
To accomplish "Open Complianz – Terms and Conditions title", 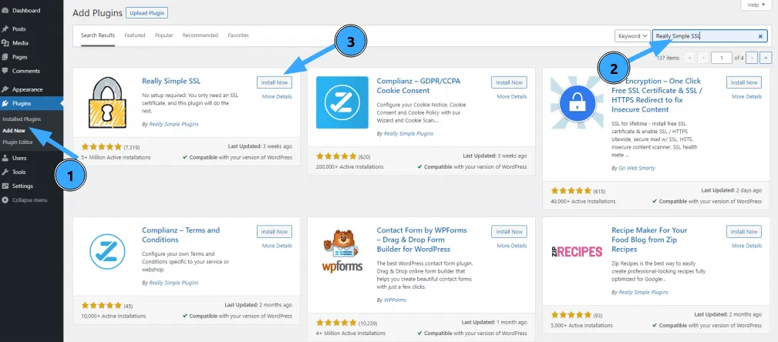I will (180, 235).
